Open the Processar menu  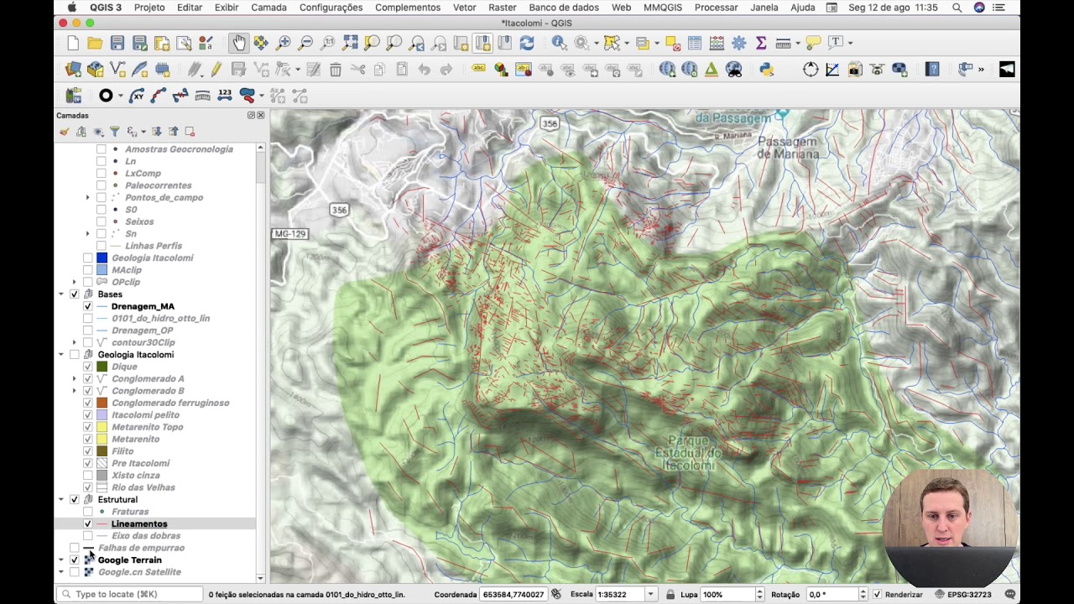point(717,8)
